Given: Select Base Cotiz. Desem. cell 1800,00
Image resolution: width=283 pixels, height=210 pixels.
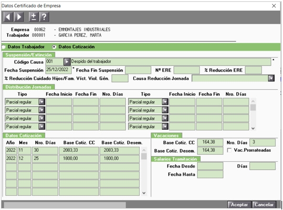Looking at the screenshot, I should (x=120, y=159).
